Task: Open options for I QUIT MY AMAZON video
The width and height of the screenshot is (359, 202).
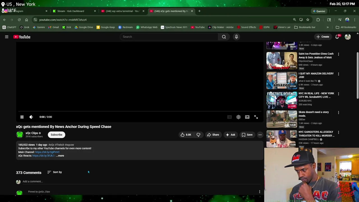Action: pos(339,74)
